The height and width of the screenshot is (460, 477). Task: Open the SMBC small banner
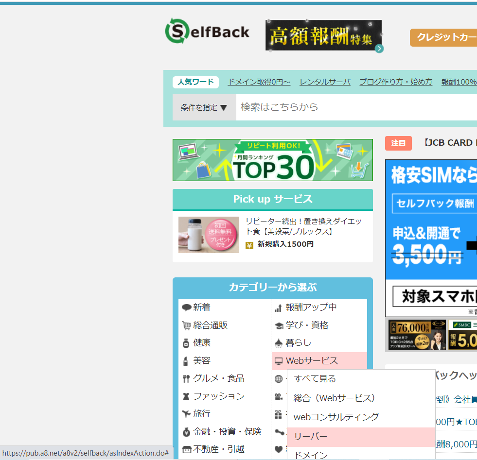click(x=462, y=335)
